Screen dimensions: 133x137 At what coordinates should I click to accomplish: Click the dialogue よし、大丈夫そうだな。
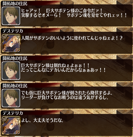point(42,120)
